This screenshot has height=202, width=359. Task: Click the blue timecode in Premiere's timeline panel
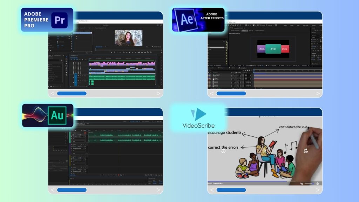pyautogui.click(x=74, y=58)
